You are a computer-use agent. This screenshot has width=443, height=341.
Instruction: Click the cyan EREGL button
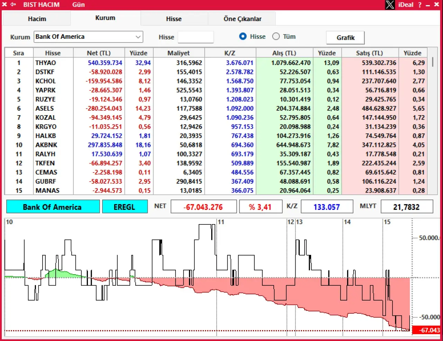point(125,207)
